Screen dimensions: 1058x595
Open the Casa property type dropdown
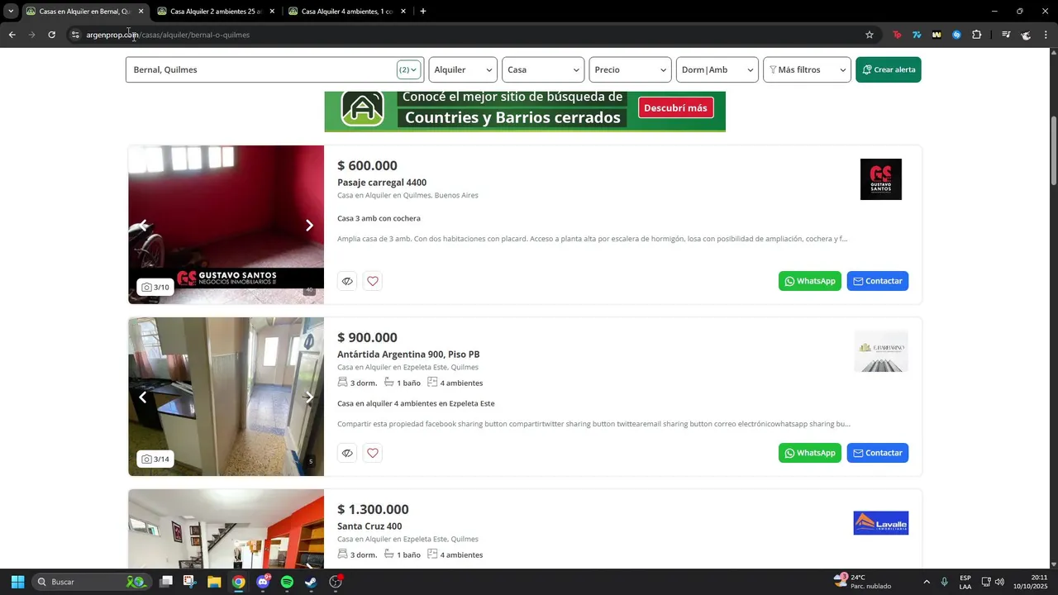543,69
